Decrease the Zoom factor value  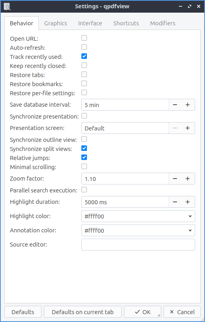click(x=175, y=179)
